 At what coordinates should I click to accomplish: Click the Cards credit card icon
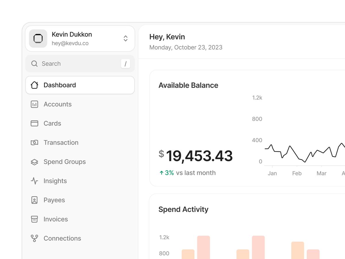point(34,123)
